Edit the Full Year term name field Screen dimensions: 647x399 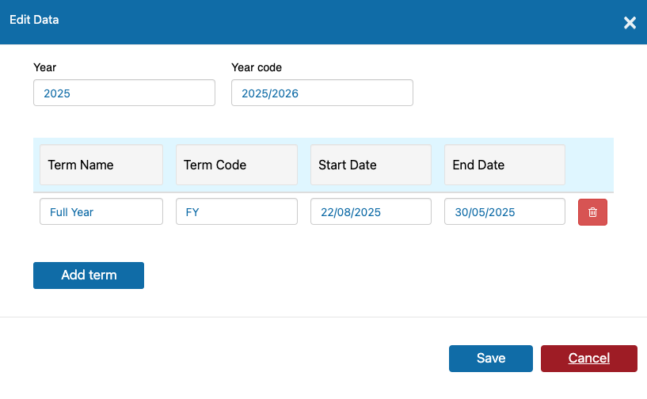(x=101, y=211)
